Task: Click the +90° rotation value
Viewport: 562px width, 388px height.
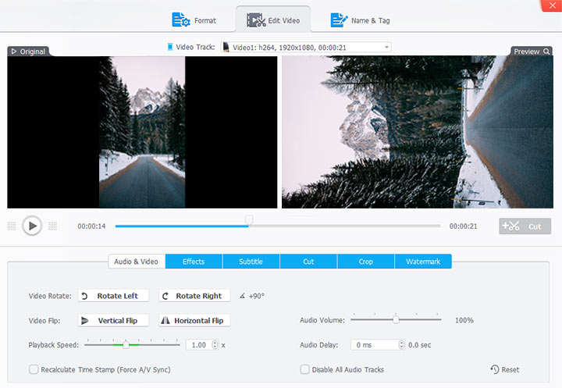Action: [257, 296]
